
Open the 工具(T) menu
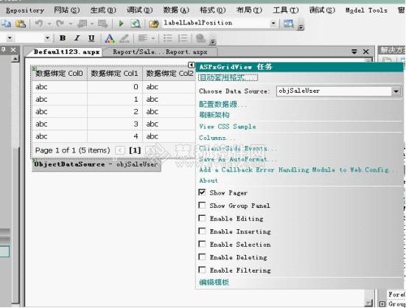pyautogui.click(x=286, y=10)
